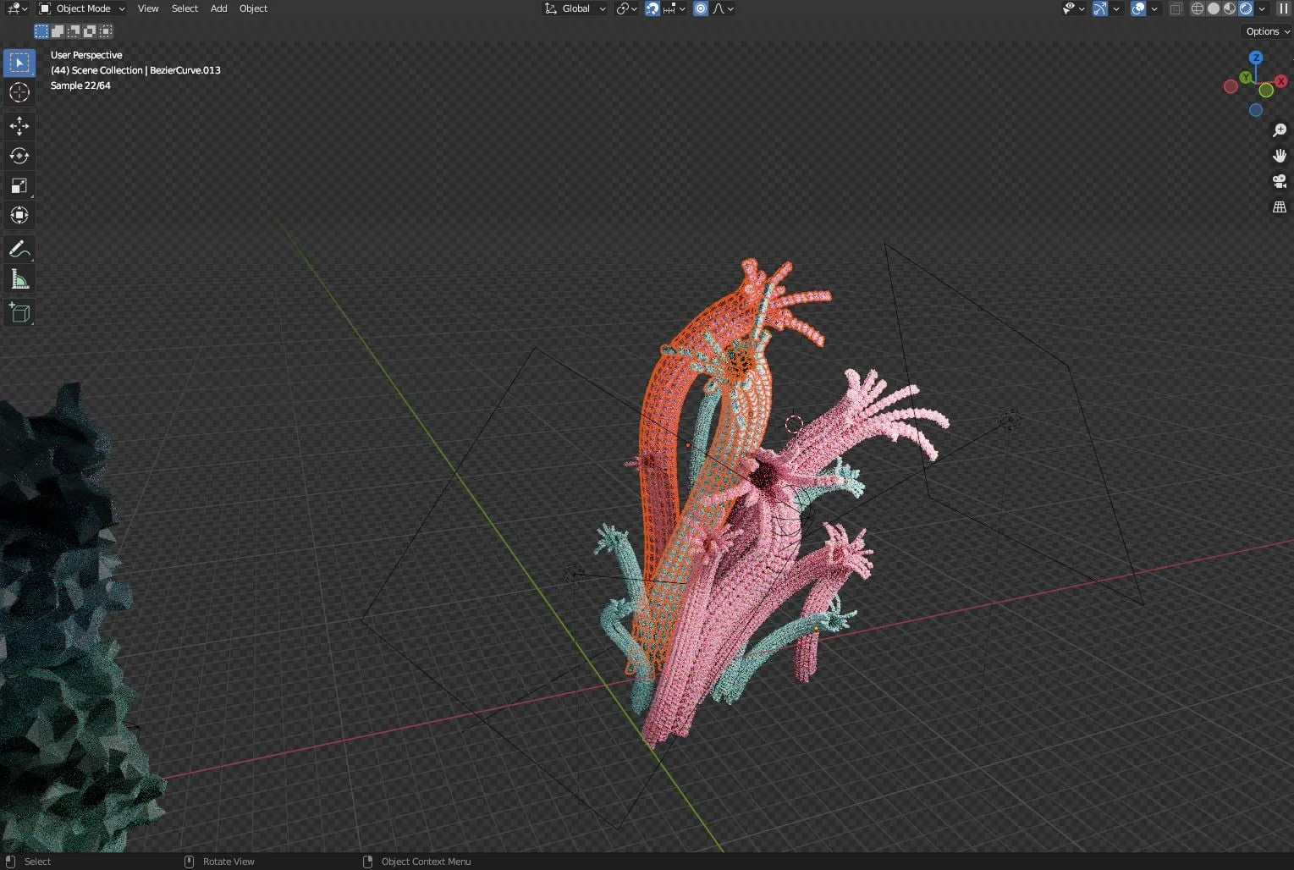Switch viewport shading to solid mode
The height and width of the screenshot is (870, 1294).
coord(1213,8)
